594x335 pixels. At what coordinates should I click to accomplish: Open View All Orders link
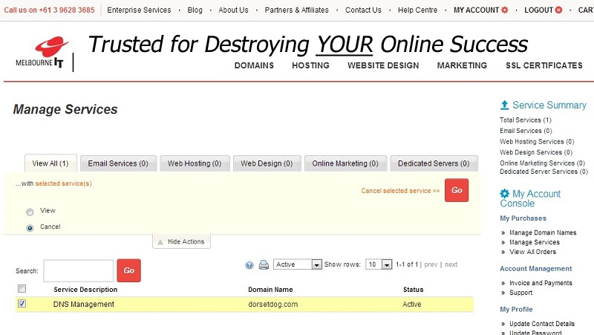point(532,252)
